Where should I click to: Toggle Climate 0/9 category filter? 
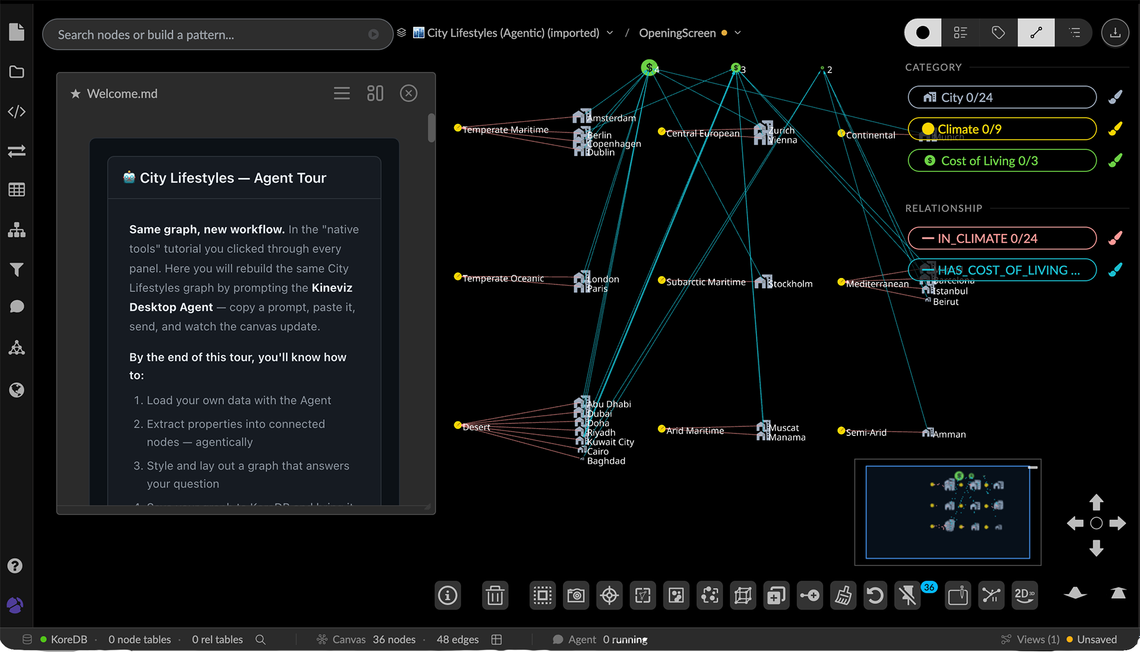pyautogui.click(x=1002, y=129)
